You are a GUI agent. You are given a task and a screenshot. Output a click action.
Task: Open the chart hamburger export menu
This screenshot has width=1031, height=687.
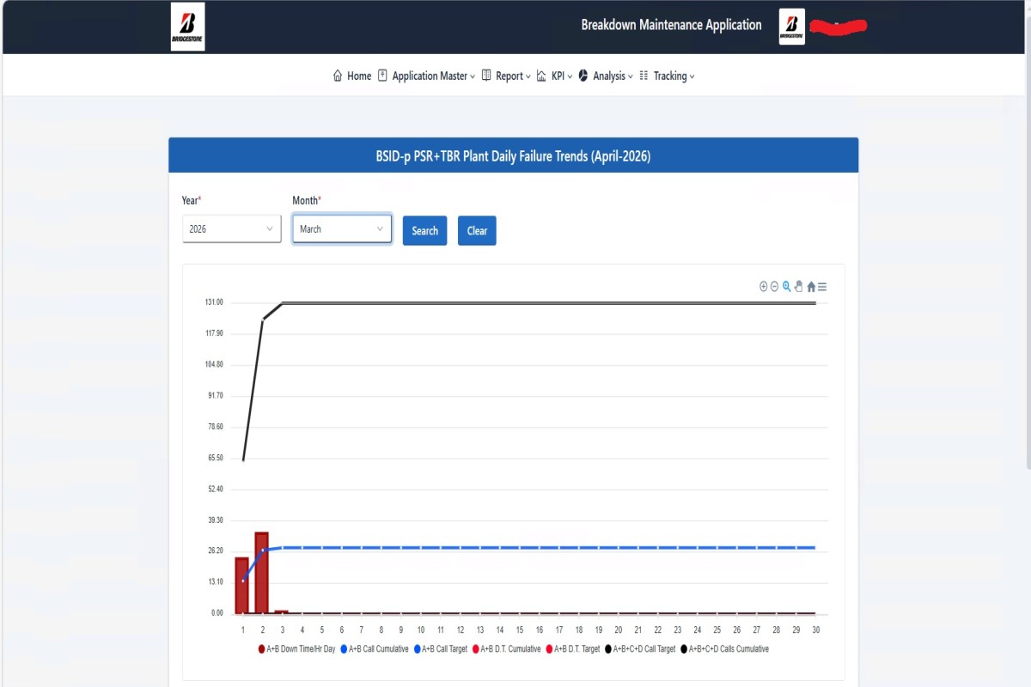click(822, 287)
